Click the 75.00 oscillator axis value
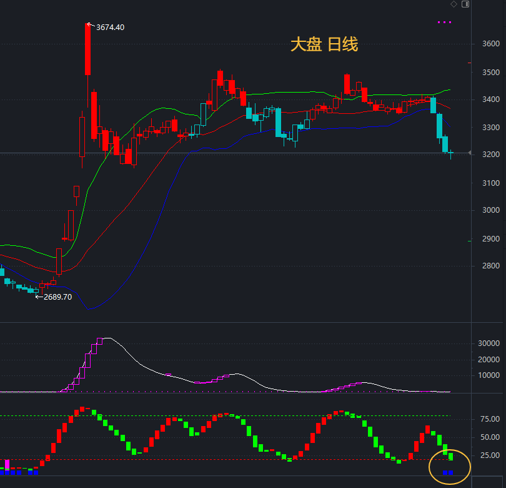The height and width of the screenshot is (488, 506). click(x=490, y=419)
